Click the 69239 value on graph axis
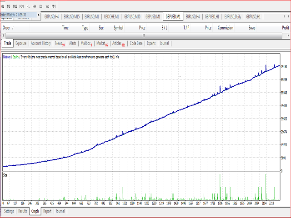Screen dimensions: 291x218 coord(284,80)
